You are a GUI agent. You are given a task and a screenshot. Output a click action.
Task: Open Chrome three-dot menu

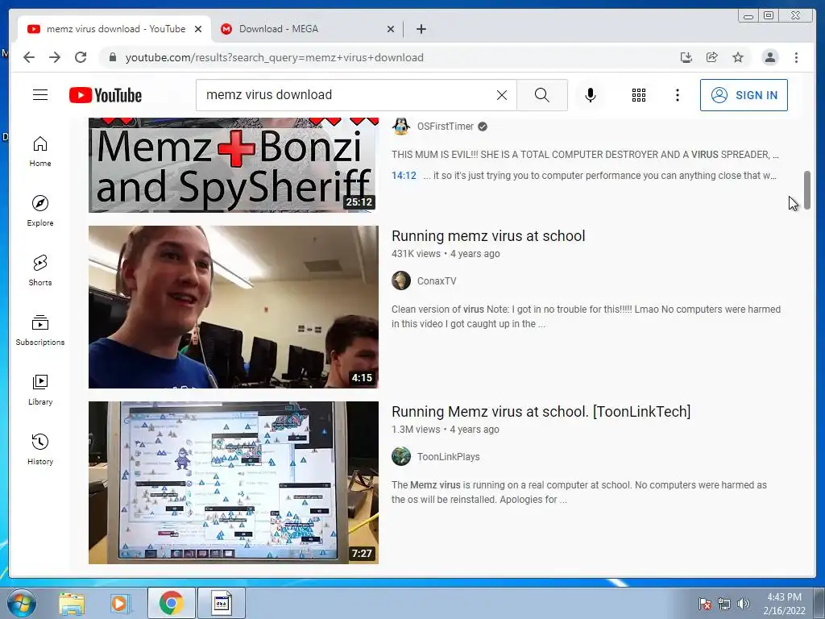point(796,57)
